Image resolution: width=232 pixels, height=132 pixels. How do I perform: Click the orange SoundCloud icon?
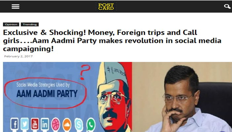coord(67,125)
